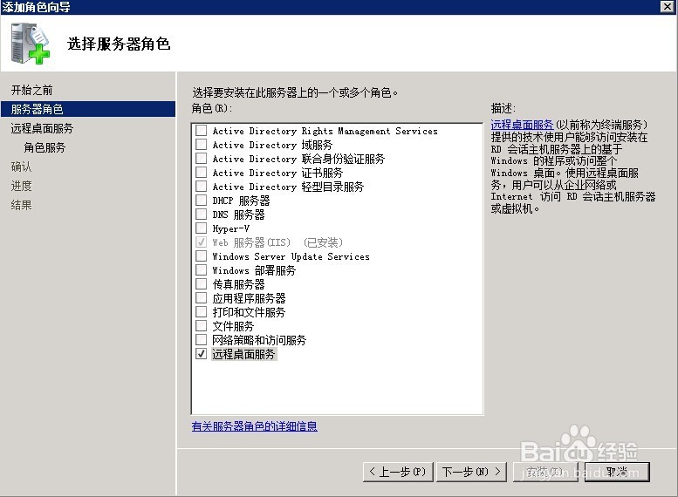The image size is (678, 497).
Task: Tick Active Directory 联合身份验证服务 checkbox
Action: tap(201, 158)
